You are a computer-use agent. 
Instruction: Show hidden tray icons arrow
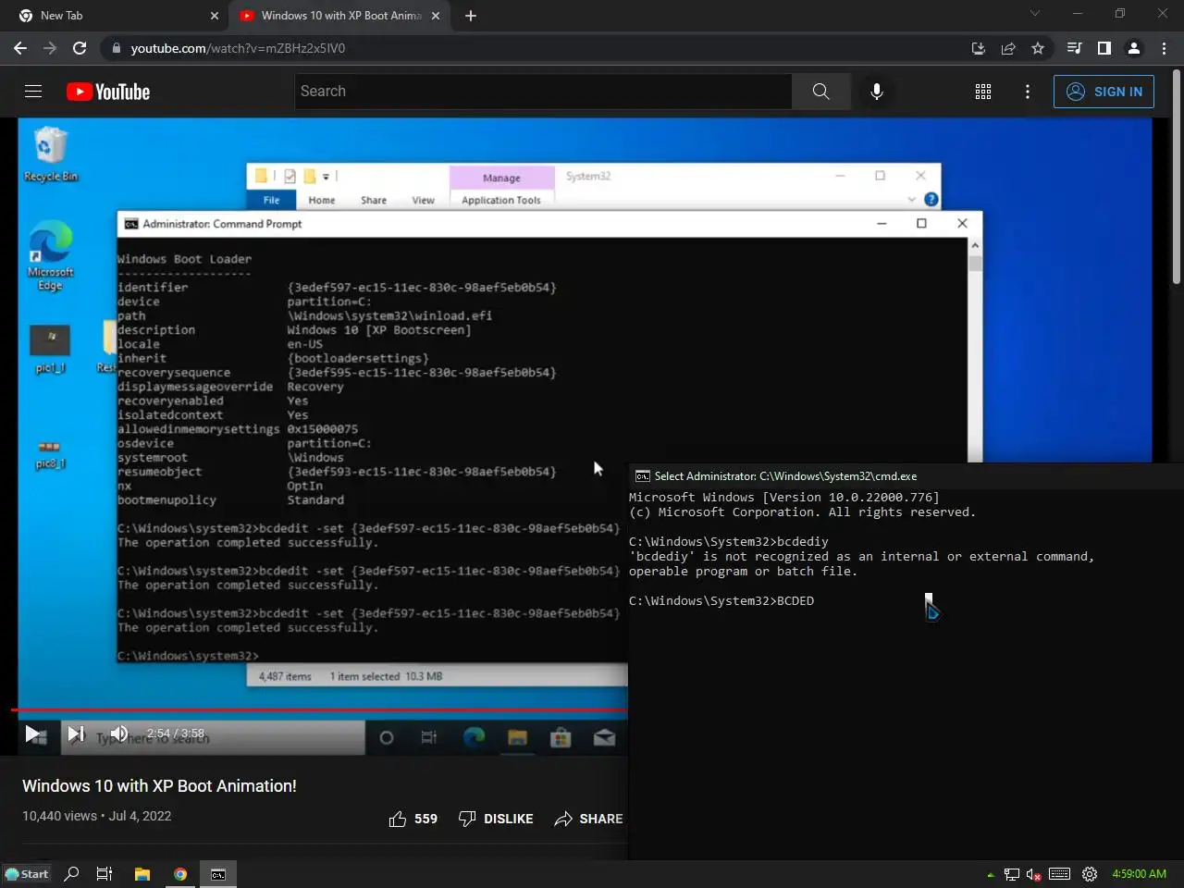click(x=991, y=874)
